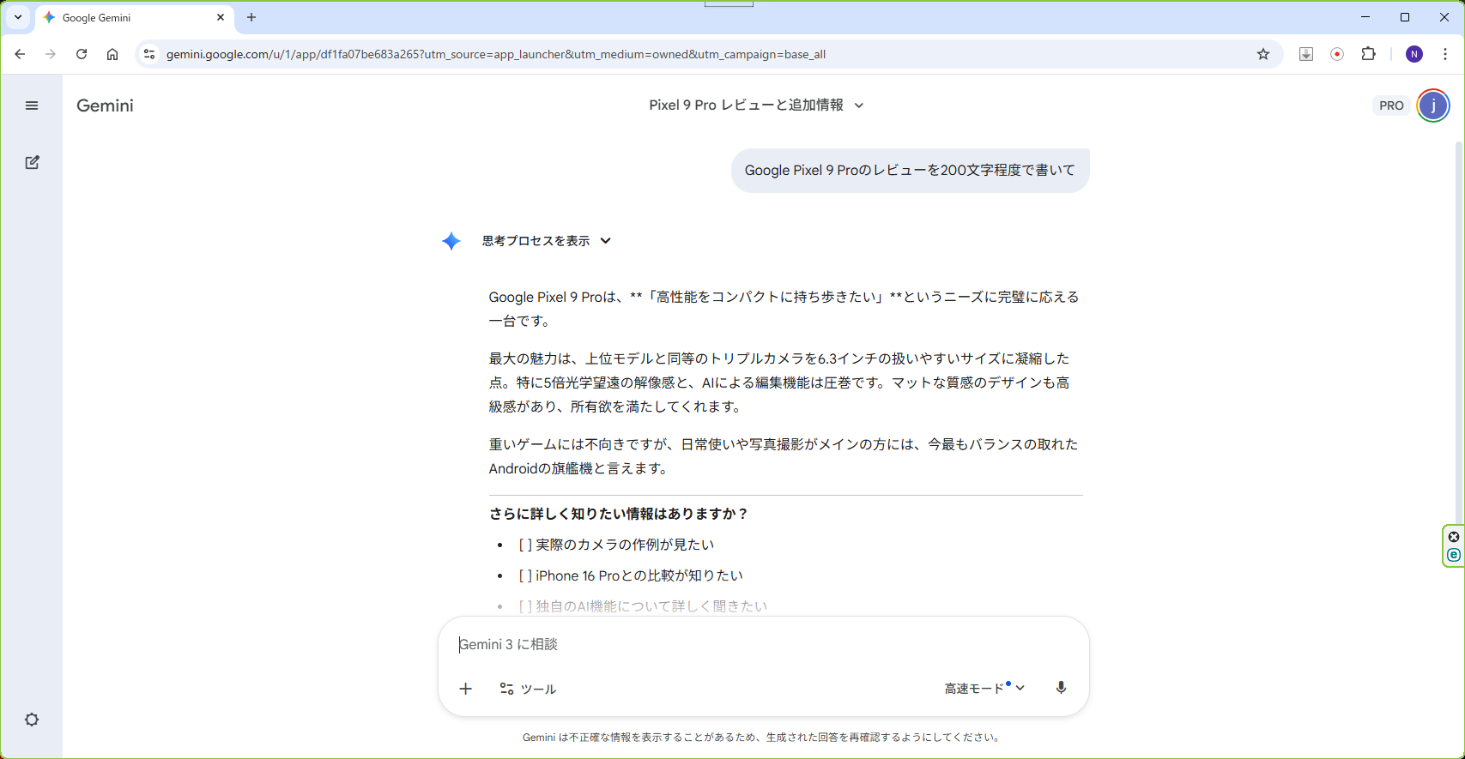Start a new chat with the pencil icon
The height and width of the screenshot is (759, 1465).
click(32, 162)
